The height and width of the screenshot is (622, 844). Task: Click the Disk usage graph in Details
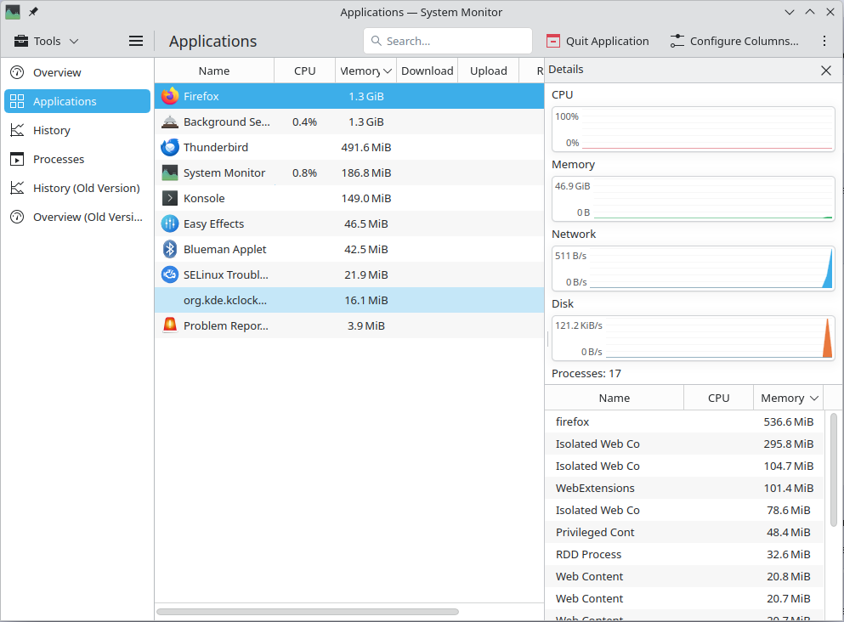694,338
